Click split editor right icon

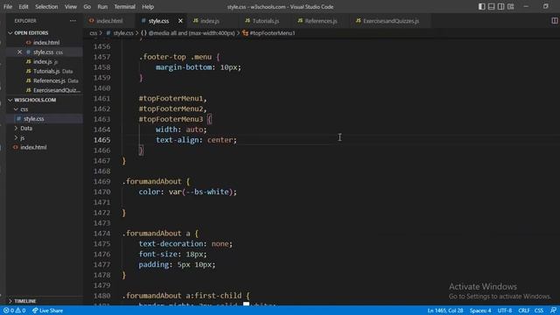click(555, 21)
